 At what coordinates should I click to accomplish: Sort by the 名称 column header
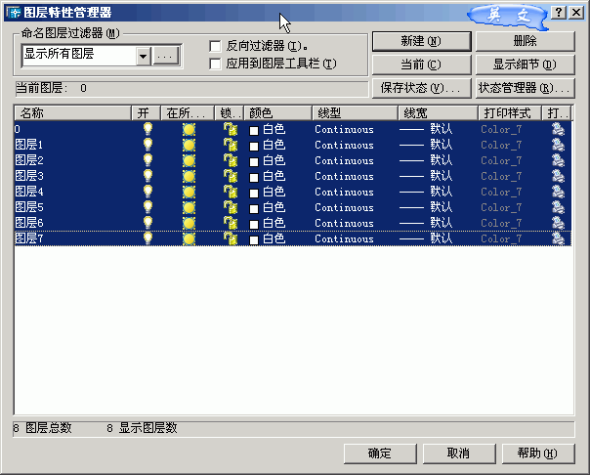[72, 113]
